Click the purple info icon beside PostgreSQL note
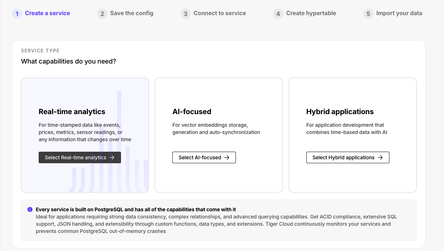The width and height of the screenshot is (444, 251). click(30, 209)
